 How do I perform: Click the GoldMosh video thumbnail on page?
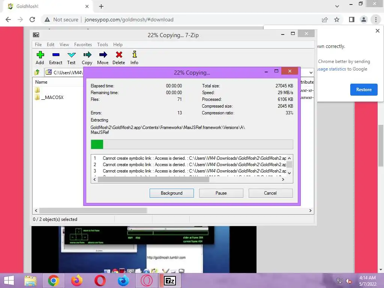pos(144,249)
